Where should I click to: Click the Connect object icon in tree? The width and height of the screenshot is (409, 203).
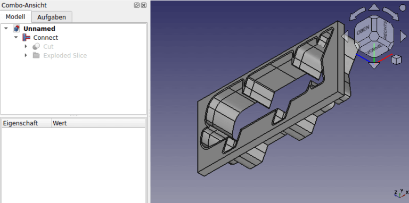(x=26, y=38)
